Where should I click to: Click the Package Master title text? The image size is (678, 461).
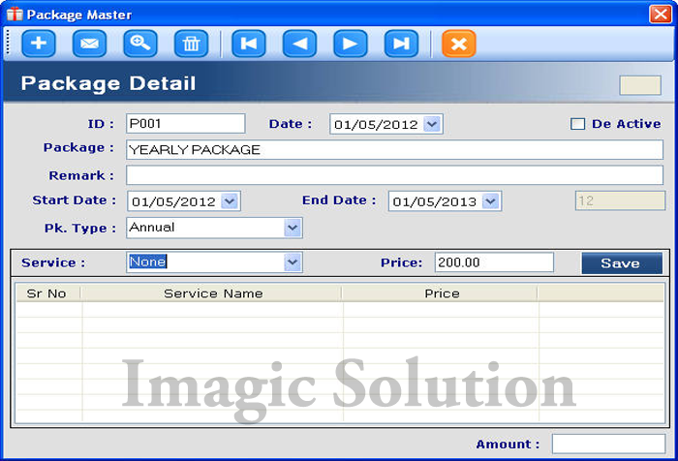click(x=79, y=15)
